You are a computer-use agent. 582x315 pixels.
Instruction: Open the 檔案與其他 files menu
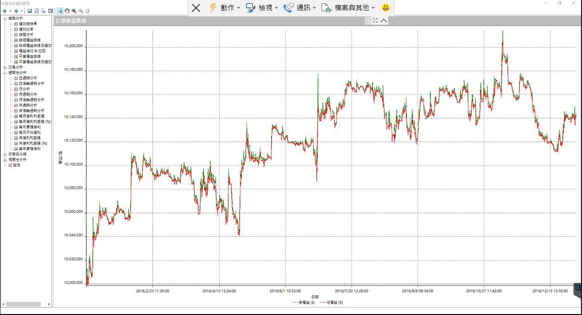click(x=355, y=8)
